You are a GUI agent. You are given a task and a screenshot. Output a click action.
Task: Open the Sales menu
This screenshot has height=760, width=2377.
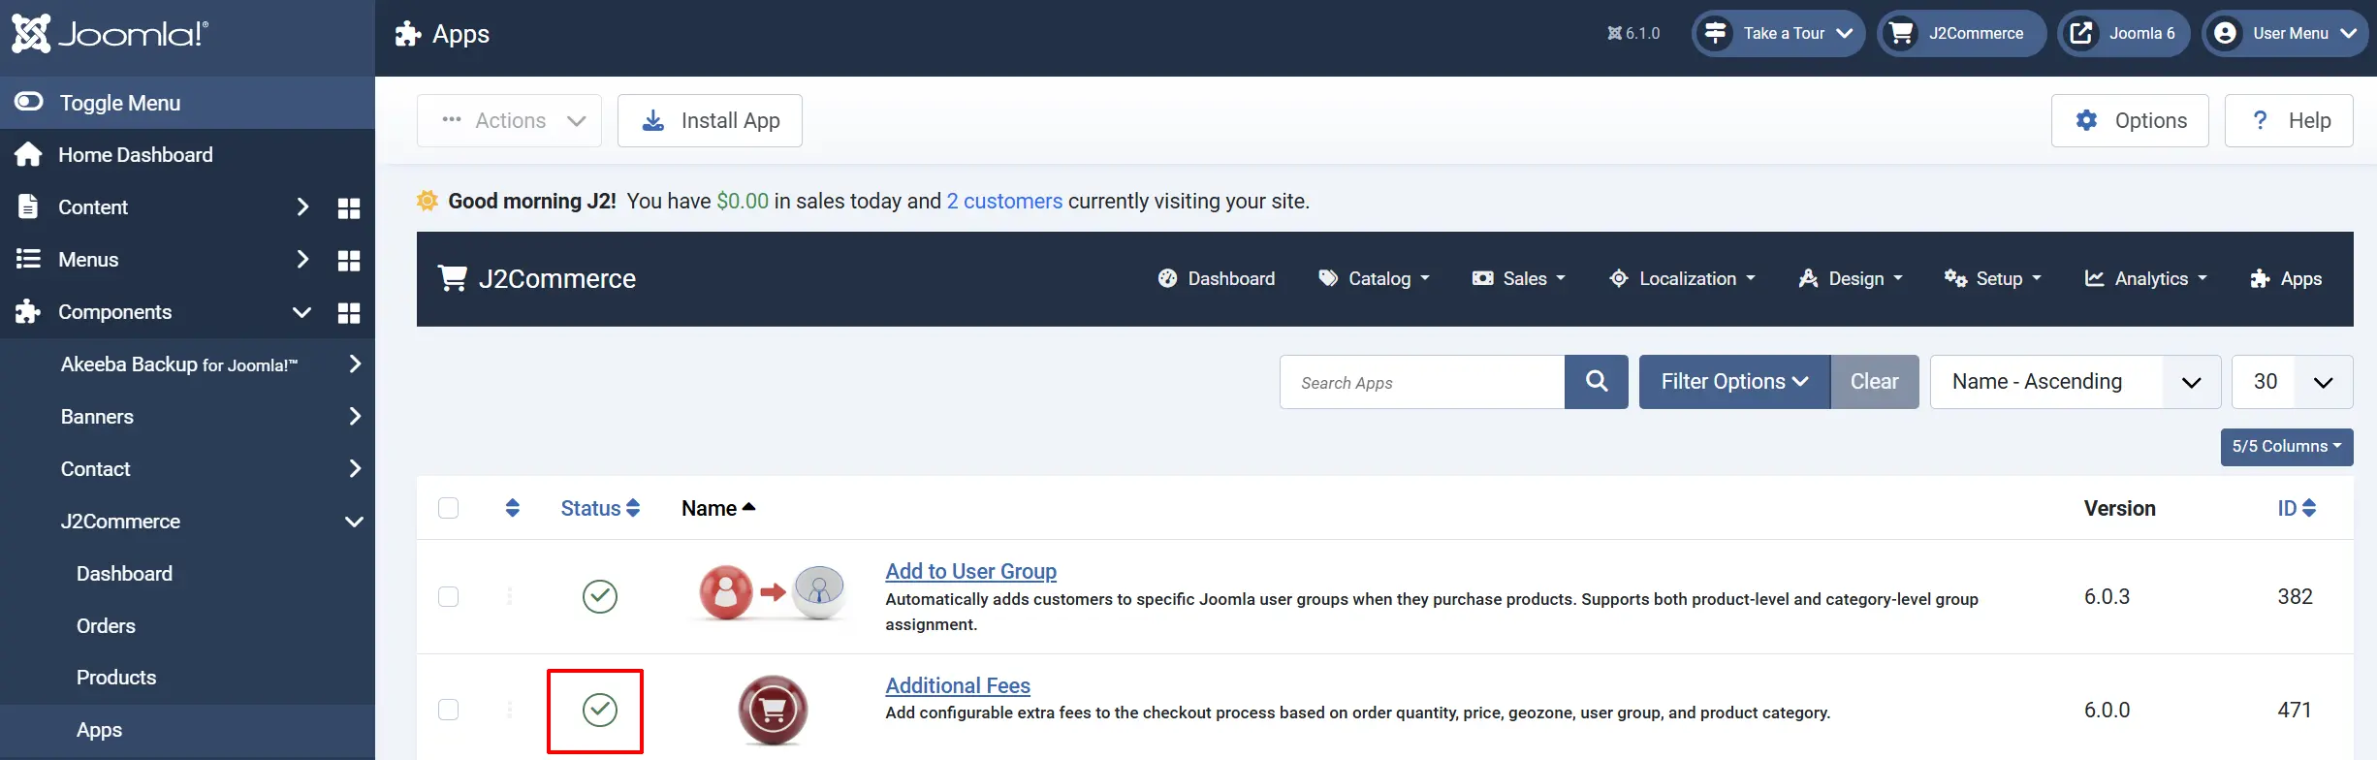(x=1518, y=279)
